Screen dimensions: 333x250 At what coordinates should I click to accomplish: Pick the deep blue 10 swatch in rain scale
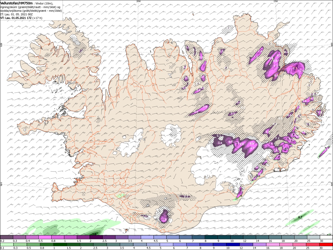[233, 245]
